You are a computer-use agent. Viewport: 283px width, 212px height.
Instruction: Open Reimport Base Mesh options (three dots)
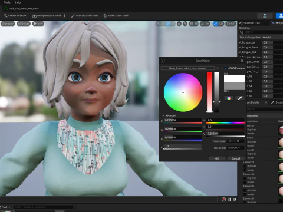click(65, 16)
